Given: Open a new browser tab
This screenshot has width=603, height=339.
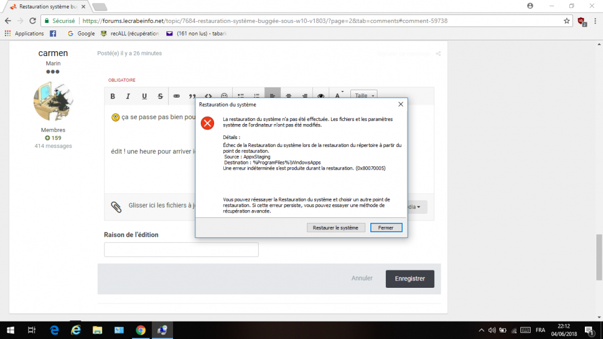Looking at the screenshot, I should (x=99, y=7).
